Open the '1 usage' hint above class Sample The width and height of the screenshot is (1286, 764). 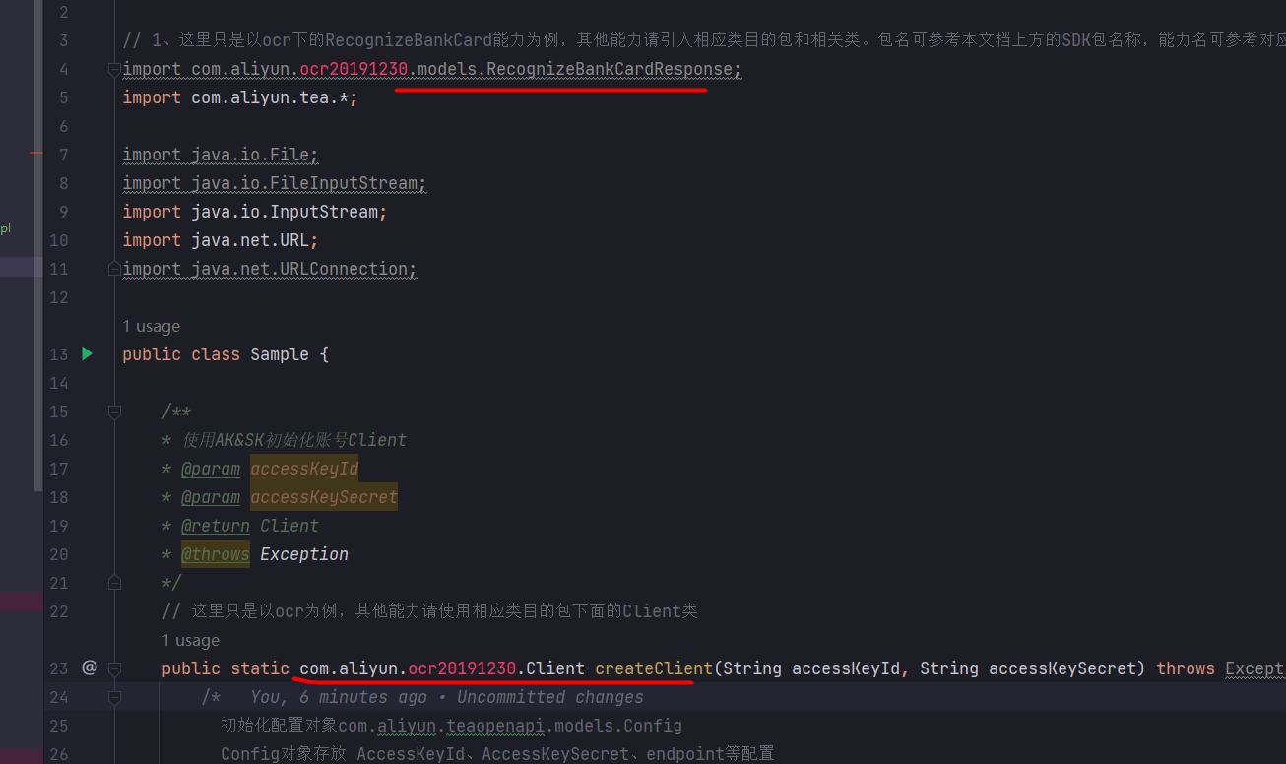click(x=151, y=326)
